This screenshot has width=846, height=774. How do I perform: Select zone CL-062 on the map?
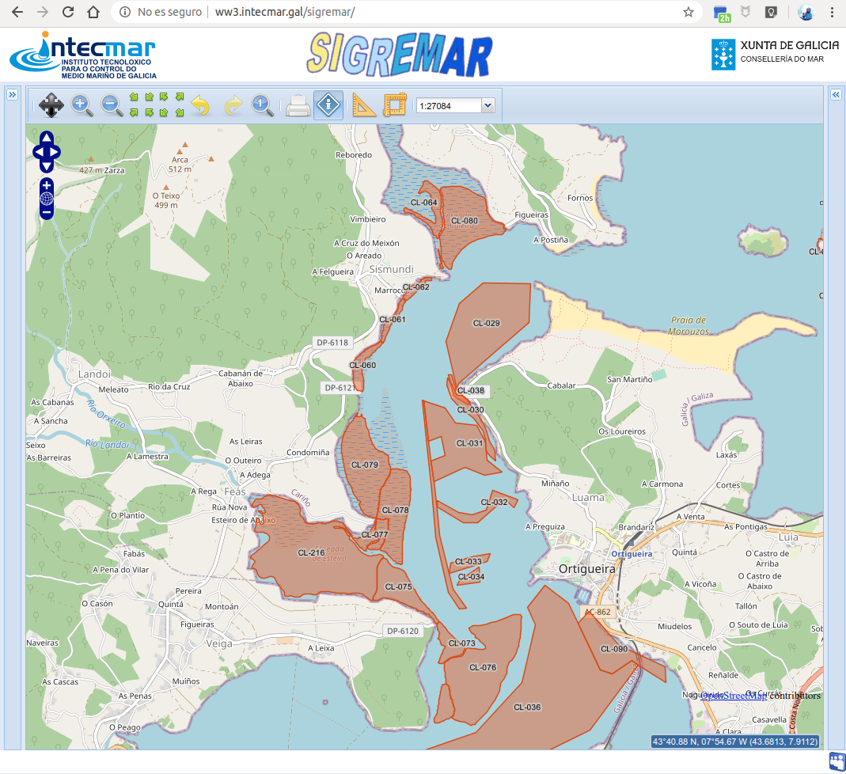click(x=416, y=287)
